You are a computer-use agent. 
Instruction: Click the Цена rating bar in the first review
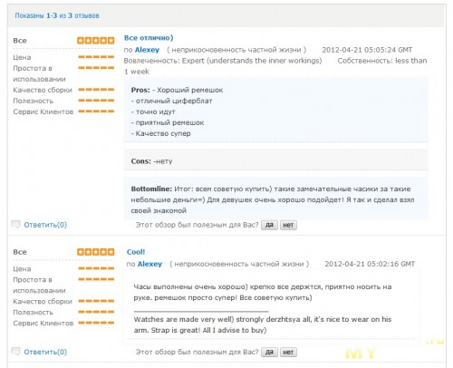pyautogui.click(x=96, y=57)
